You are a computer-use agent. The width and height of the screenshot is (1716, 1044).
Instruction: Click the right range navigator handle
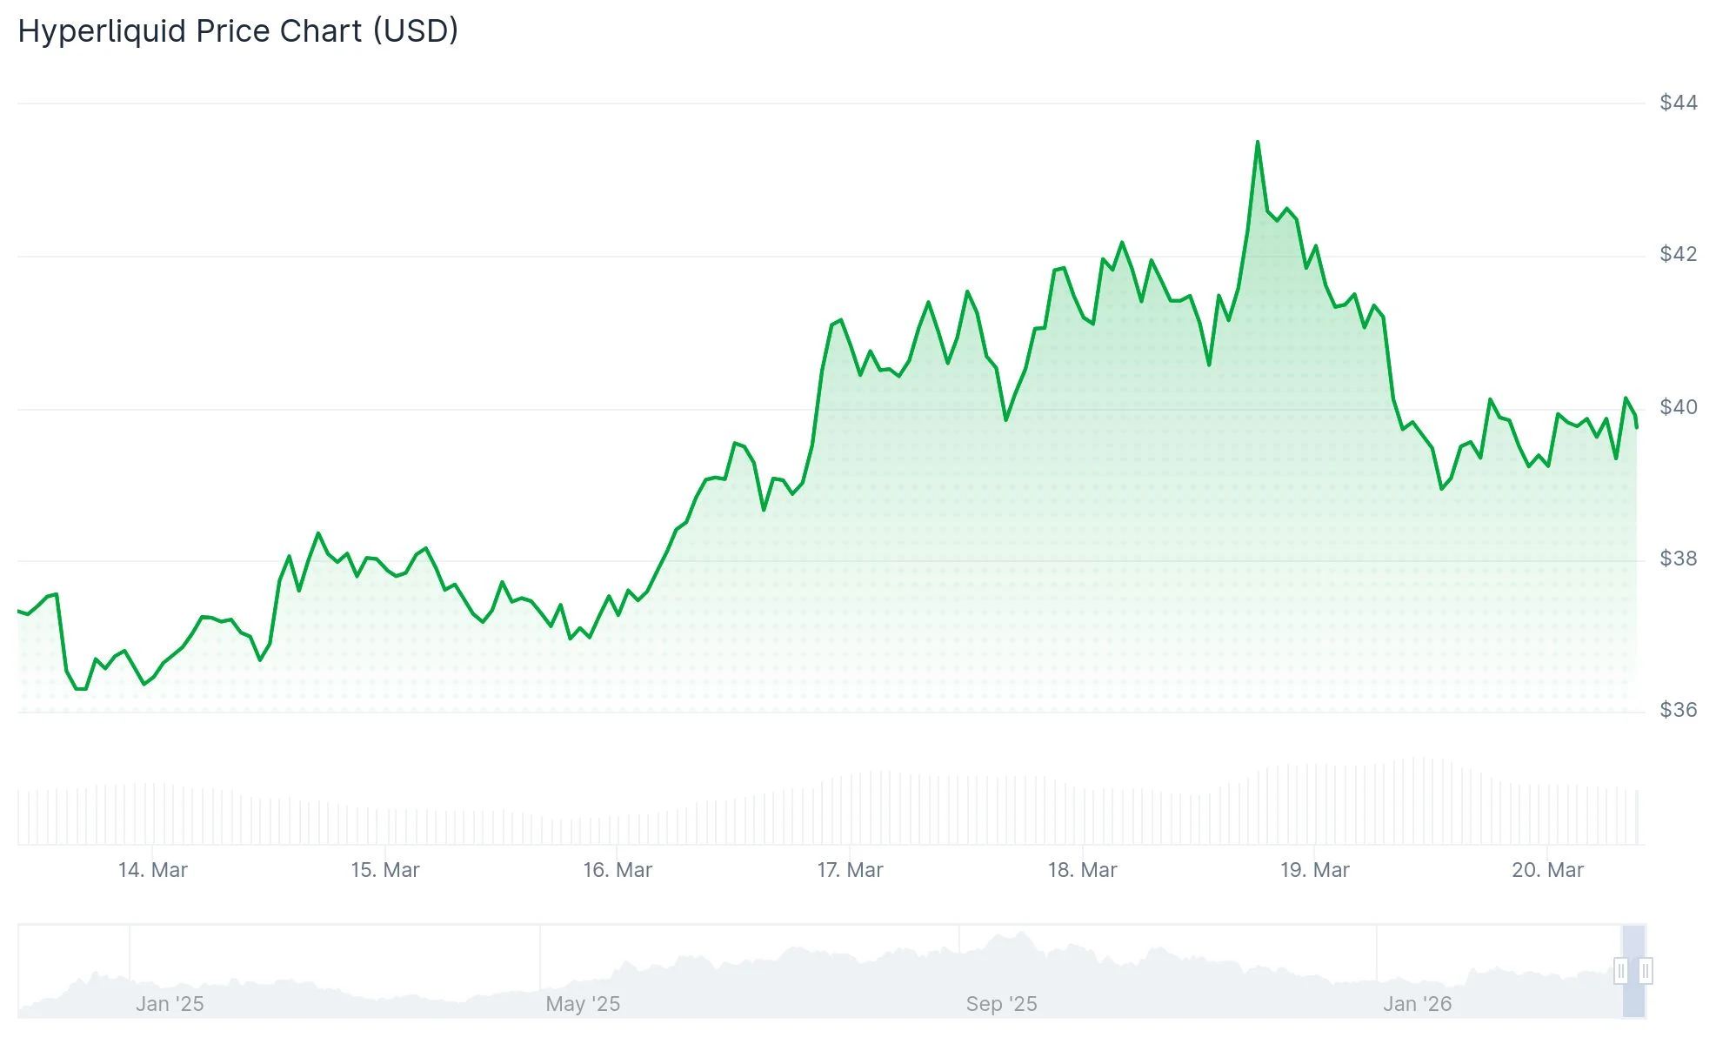1646,971
